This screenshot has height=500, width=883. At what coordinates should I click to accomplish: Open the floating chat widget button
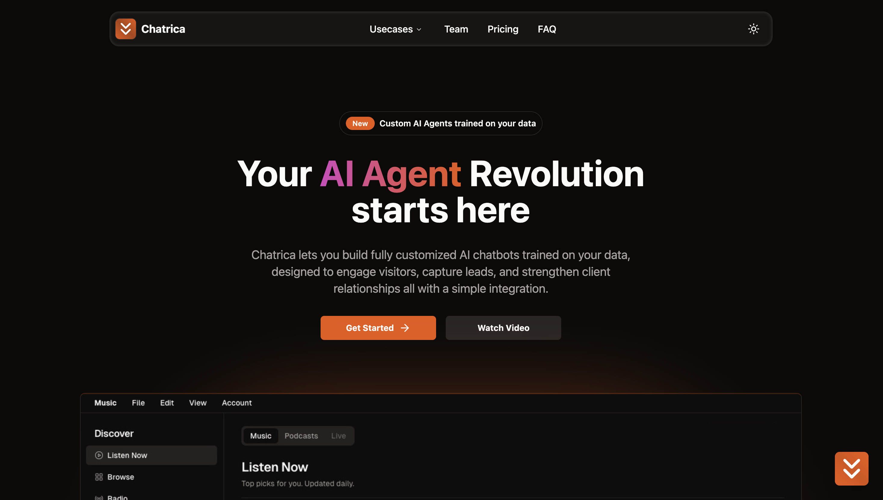point(851,468)
